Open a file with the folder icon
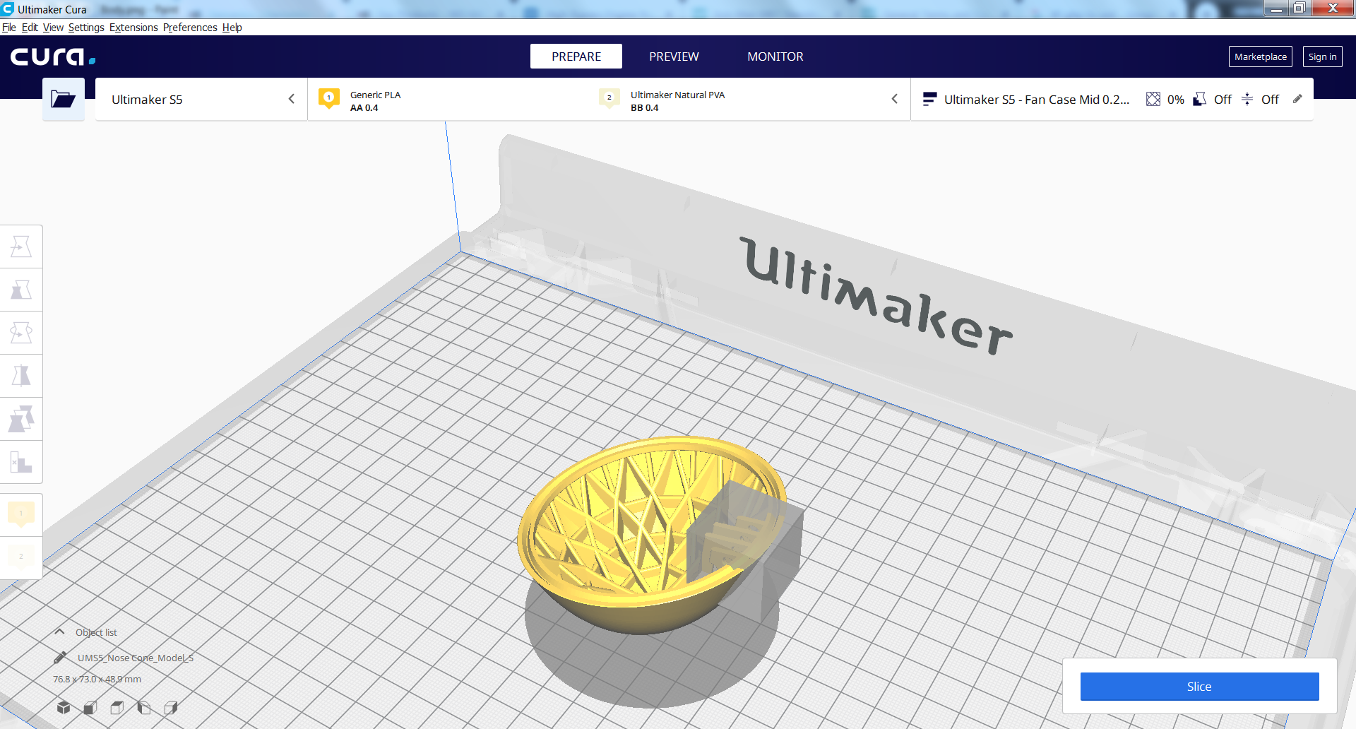1356x729 pixels. (x=63, y=99)
